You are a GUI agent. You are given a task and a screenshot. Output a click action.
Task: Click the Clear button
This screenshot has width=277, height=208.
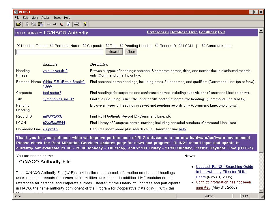(x=131, y=52)
